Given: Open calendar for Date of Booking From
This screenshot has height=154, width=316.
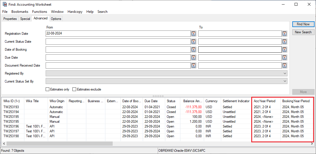Looking at the screenshot, I should pos(193,50).
